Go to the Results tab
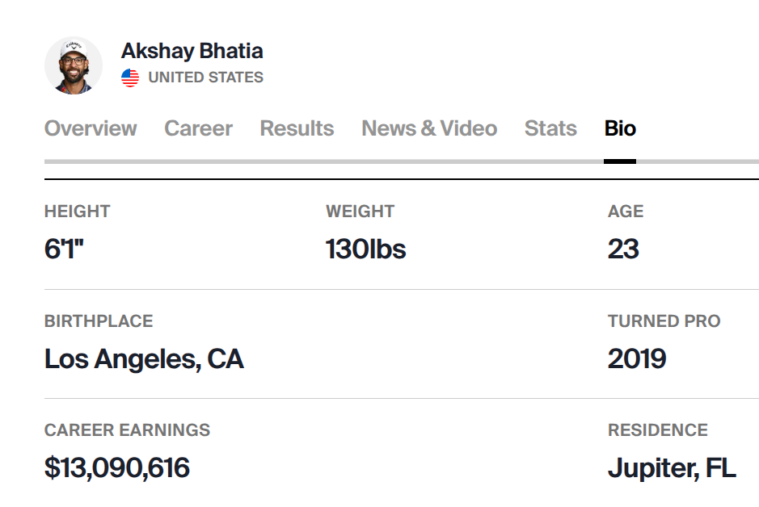 [x=297, y=128]
